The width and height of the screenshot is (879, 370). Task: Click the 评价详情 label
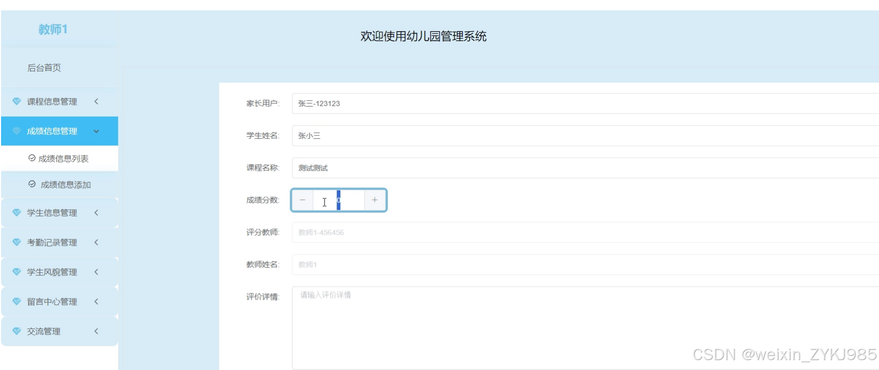[263, 297]
